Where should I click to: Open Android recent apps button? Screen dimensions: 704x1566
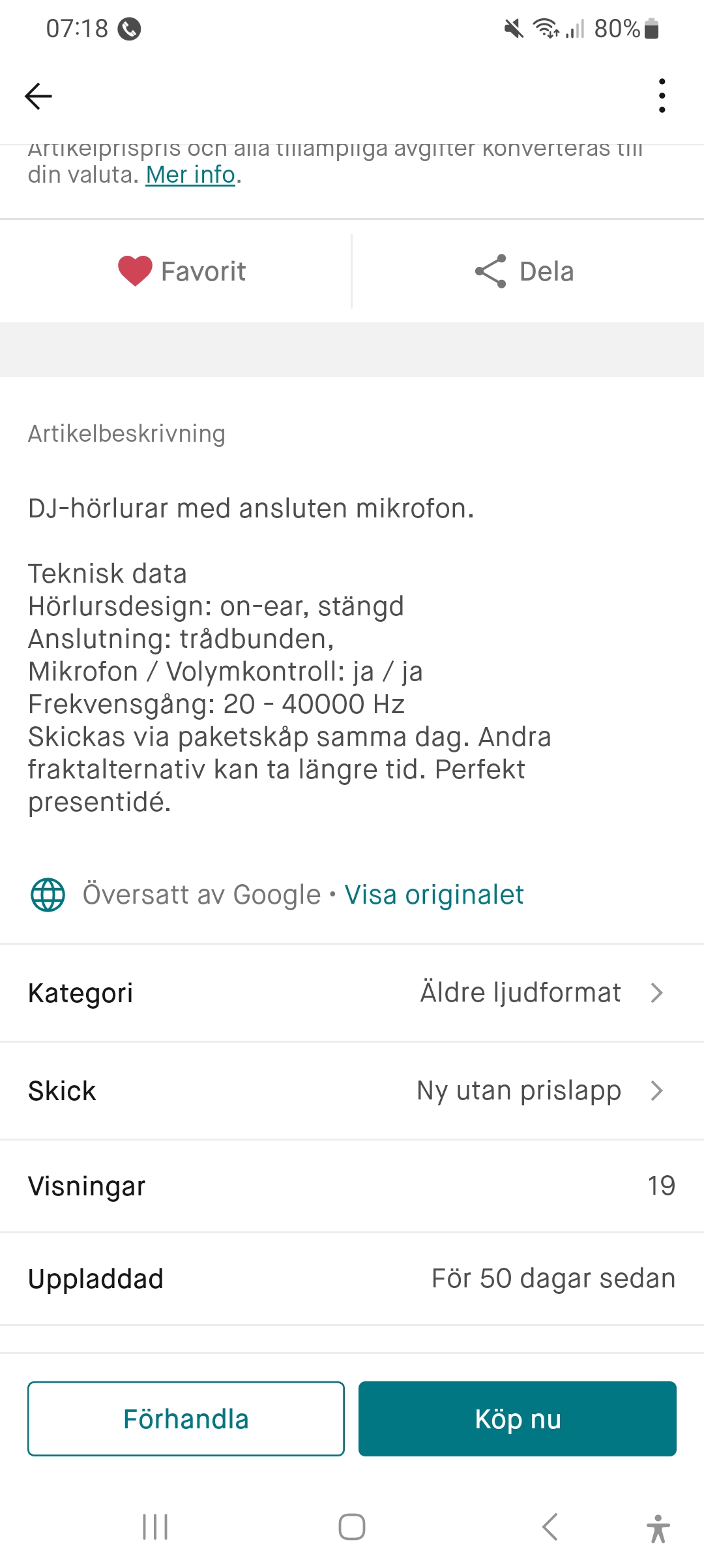click(155, 1527)
